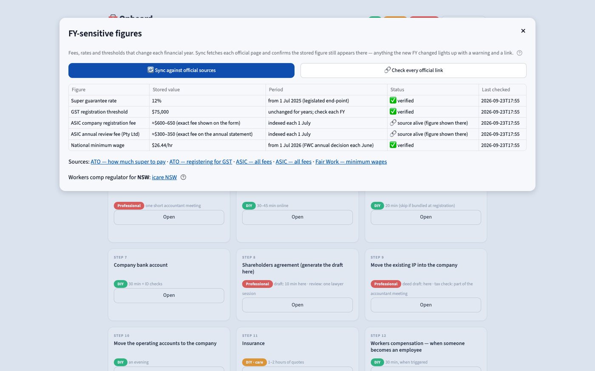Open second ASIC — all fees link
Screen dimensions: 595x371
293,162
